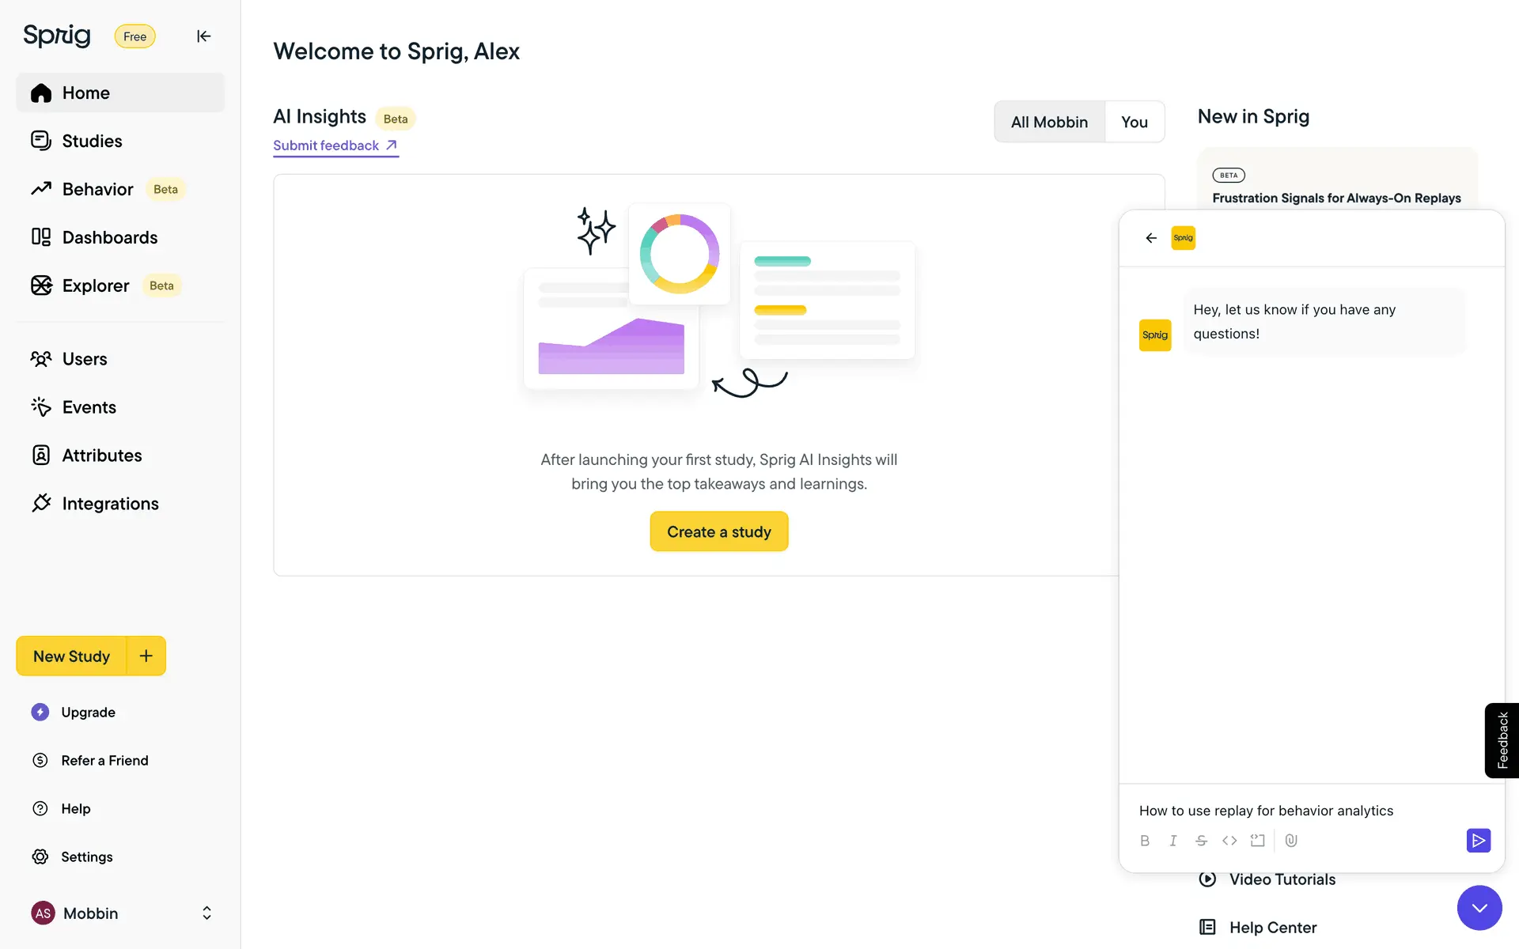
Task: Open the Studies page
Action: point(92,141)
